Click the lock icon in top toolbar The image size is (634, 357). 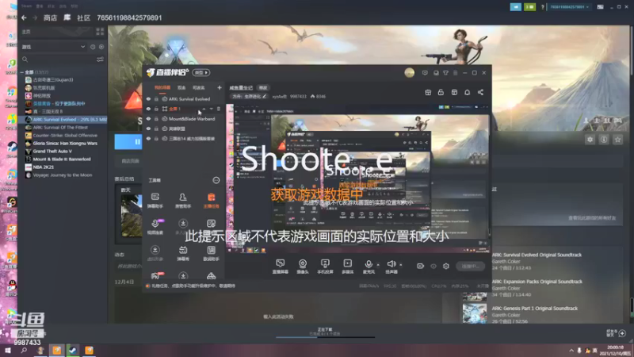point(441,92)
